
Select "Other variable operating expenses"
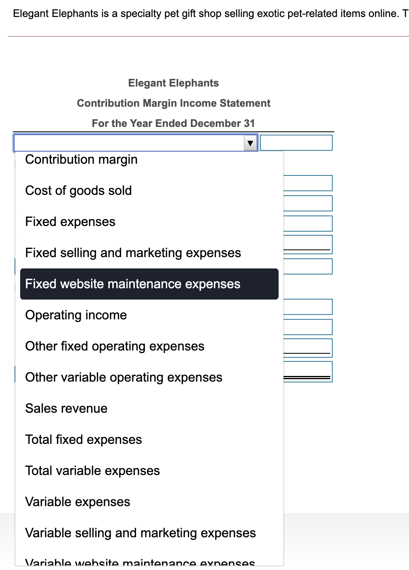click(124, 377)
